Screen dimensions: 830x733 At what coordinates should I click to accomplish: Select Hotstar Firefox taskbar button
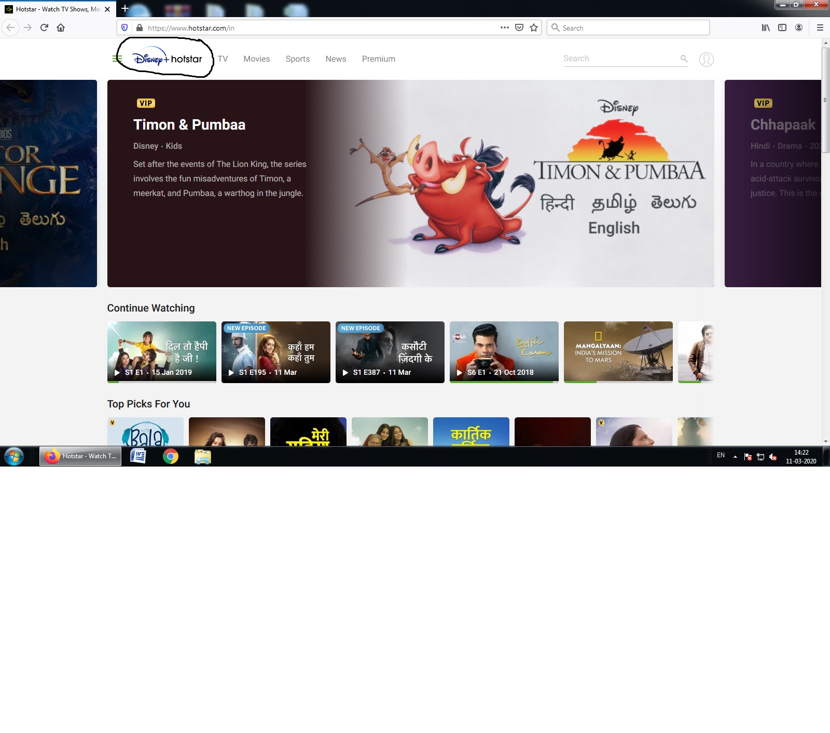point(80,456)
